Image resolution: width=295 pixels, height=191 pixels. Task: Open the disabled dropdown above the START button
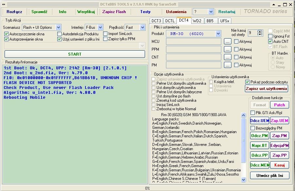[x=142, y=46]
